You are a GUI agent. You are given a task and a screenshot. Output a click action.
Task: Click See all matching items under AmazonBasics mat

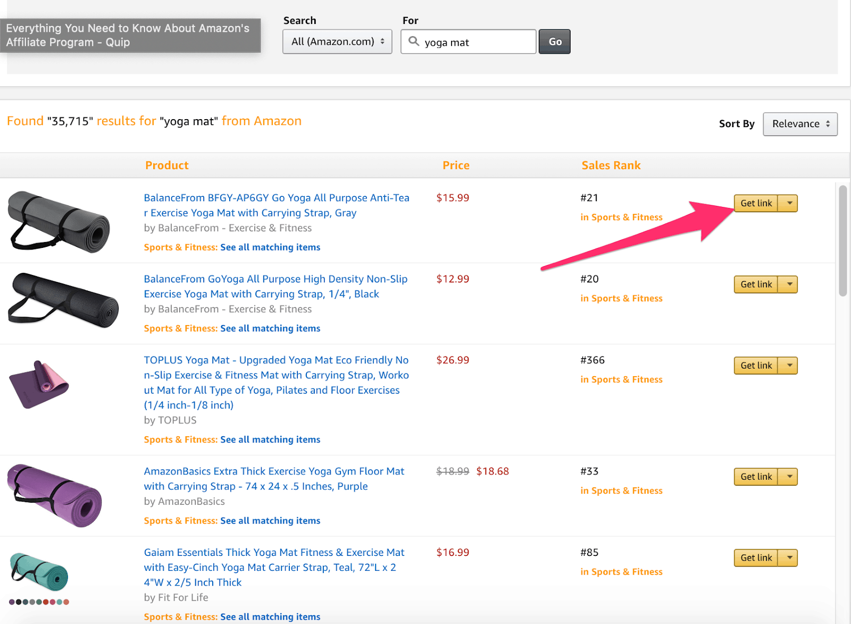270,521
